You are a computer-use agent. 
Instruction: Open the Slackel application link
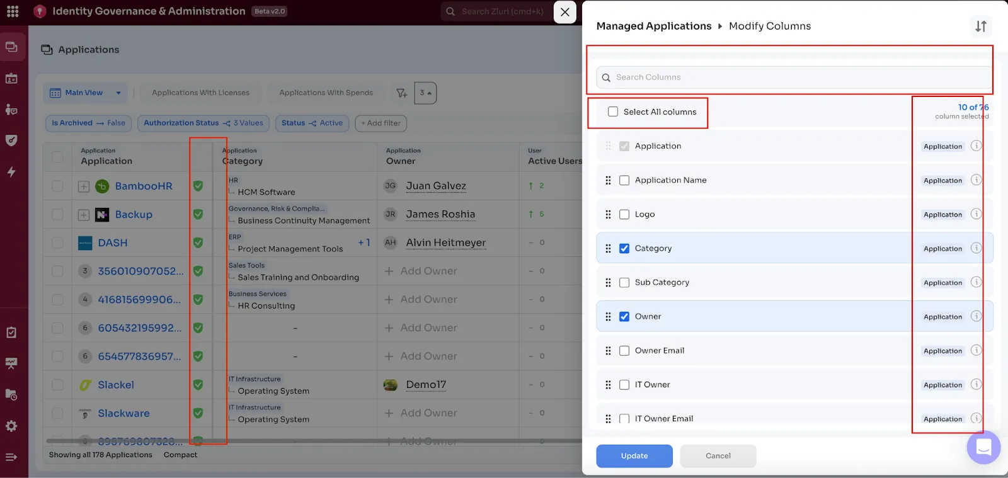click(116, 385)
